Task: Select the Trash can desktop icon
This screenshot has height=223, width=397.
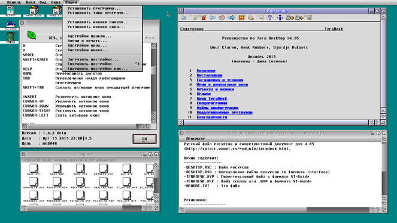Action: point(10,38)
